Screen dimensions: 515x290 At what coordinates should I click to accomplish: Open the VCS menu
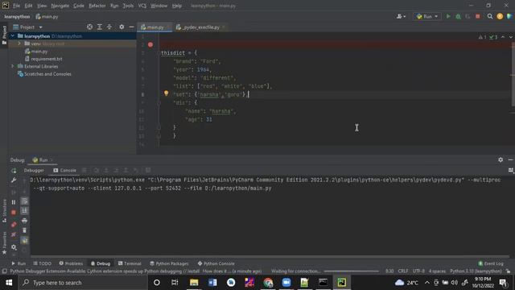[x=142, y=6]
